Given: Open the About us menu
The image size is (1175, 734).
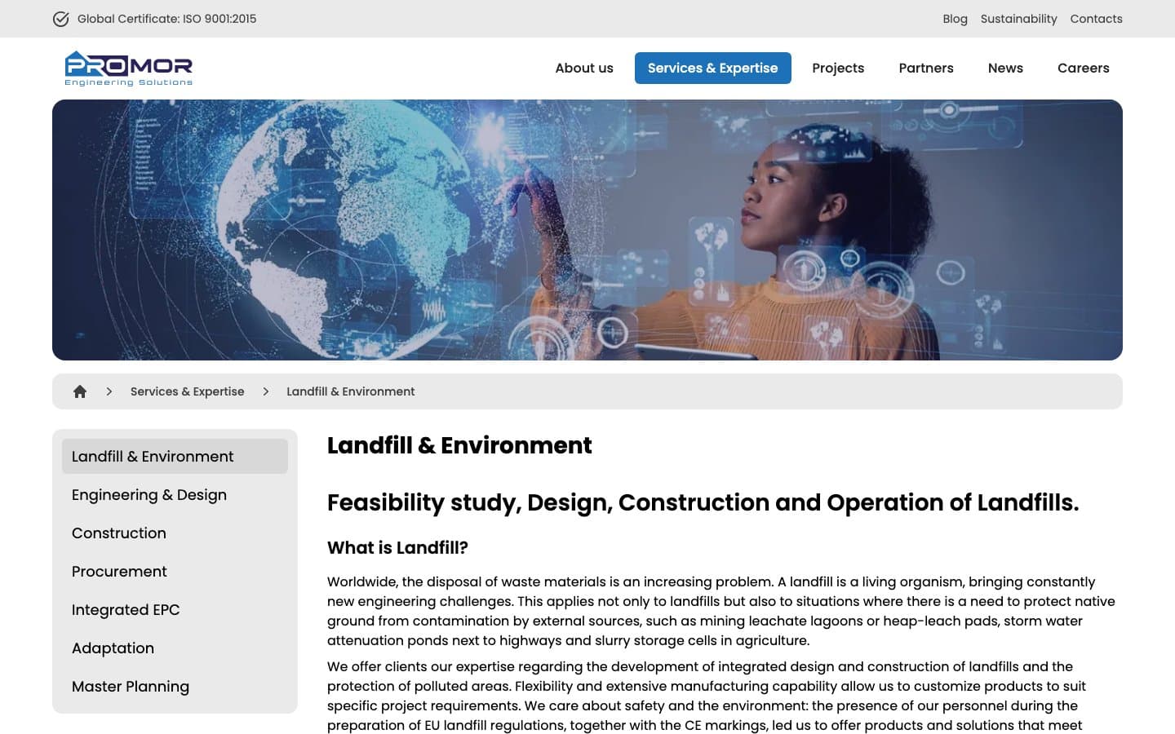Looking at the screenshot, I should pos(584,68).
